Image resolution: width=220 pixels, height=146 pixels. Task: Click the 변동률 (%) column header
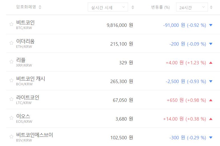(x=160, y=7)
